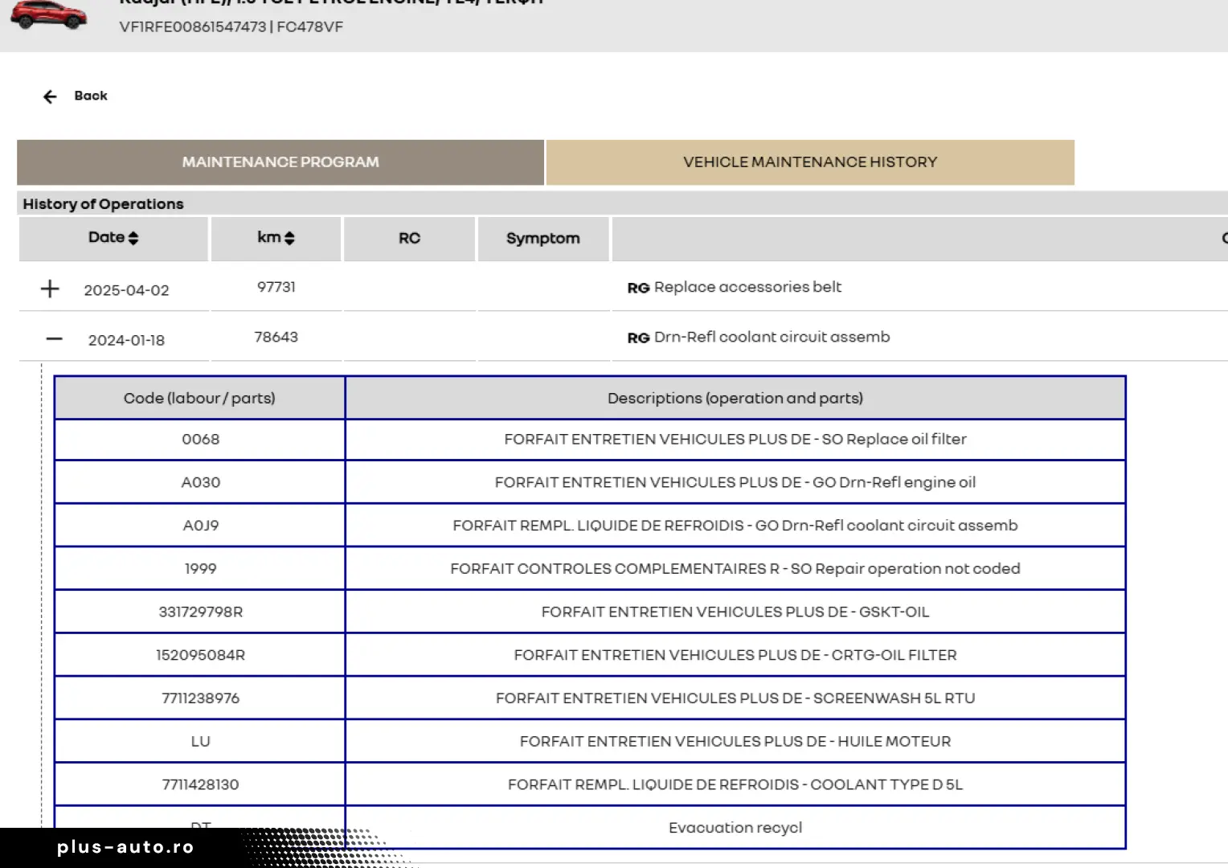Click the Back text link
The image size is (1228, 868).
(90, 96)
